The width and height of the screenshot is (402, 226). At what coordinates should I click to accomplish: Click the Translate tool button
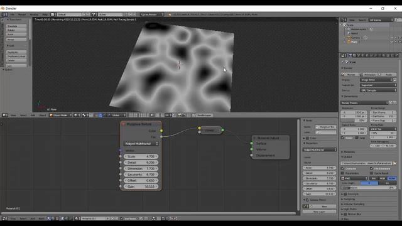coord(16,26)
